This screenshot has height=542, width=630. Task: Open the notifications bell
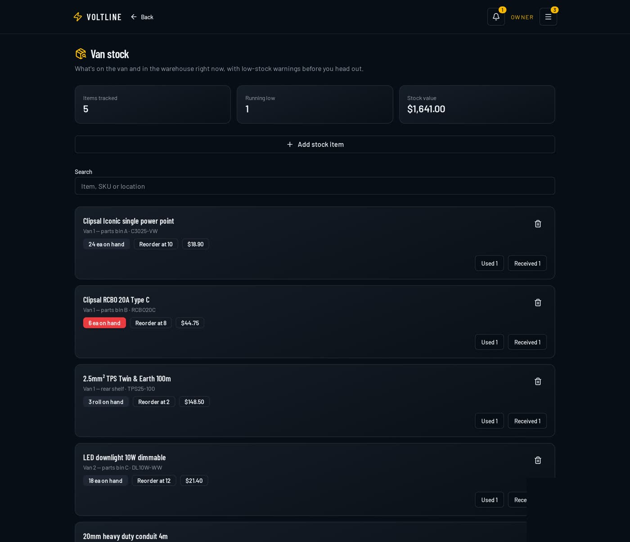click(496, 17)
